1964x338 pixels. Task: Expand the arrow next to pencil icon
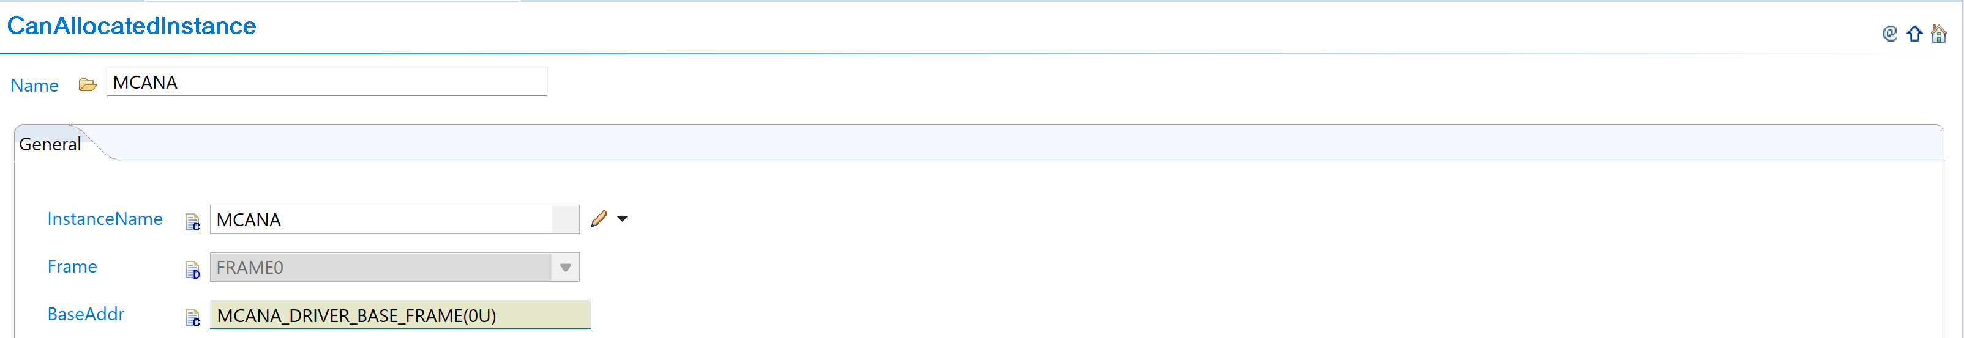(x=622, y=219)
